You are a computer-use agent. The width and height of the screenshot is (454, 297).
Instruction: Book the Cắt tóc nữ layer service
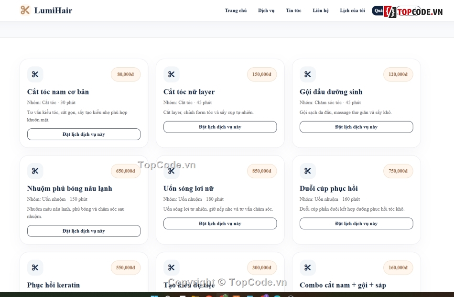220,127
